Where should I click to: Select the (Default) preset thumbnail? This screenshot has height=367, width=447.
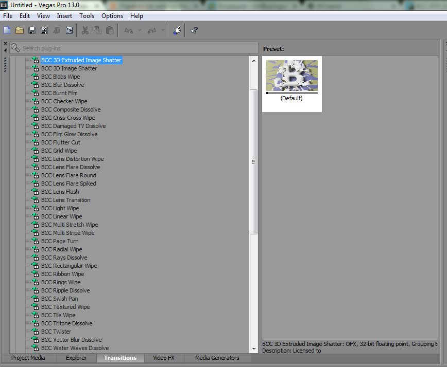292,84
